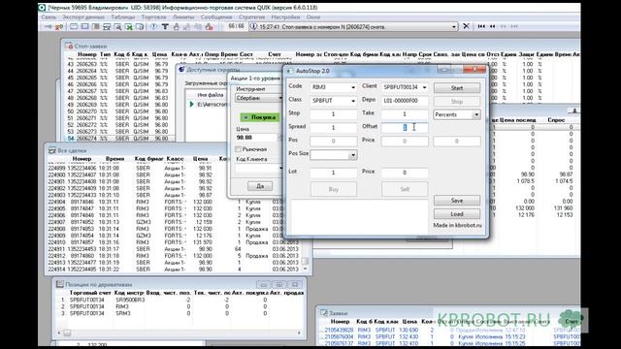Toggle the green Покупка buy switch
621x349 pixels.
click(260, 117)
